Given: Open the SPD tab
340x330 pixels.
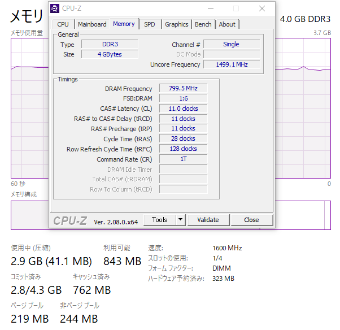Looking at the screenshot, I should coord(150,24).
